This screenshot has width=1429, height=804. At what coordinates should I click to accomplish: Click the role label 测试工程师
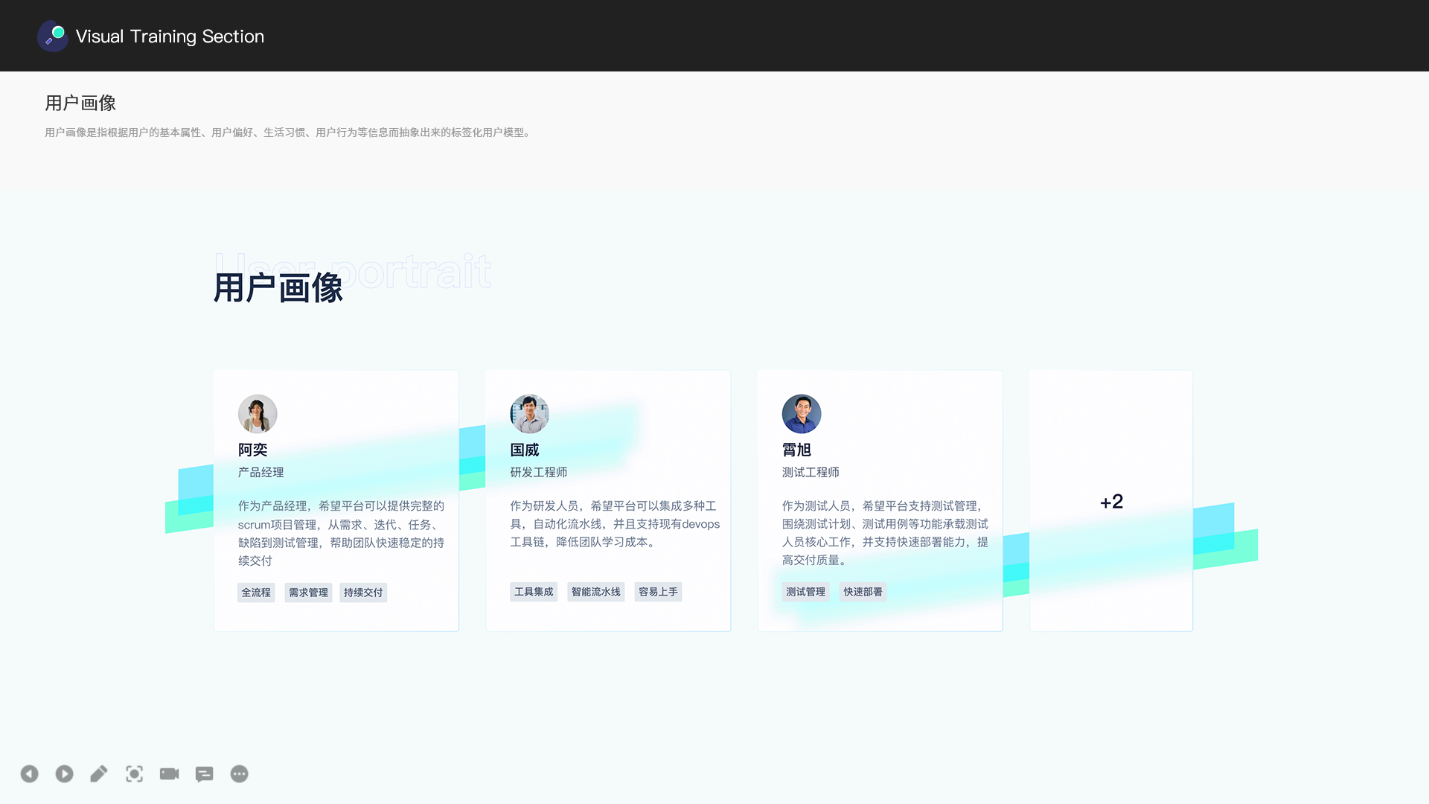tap(811, 472)
